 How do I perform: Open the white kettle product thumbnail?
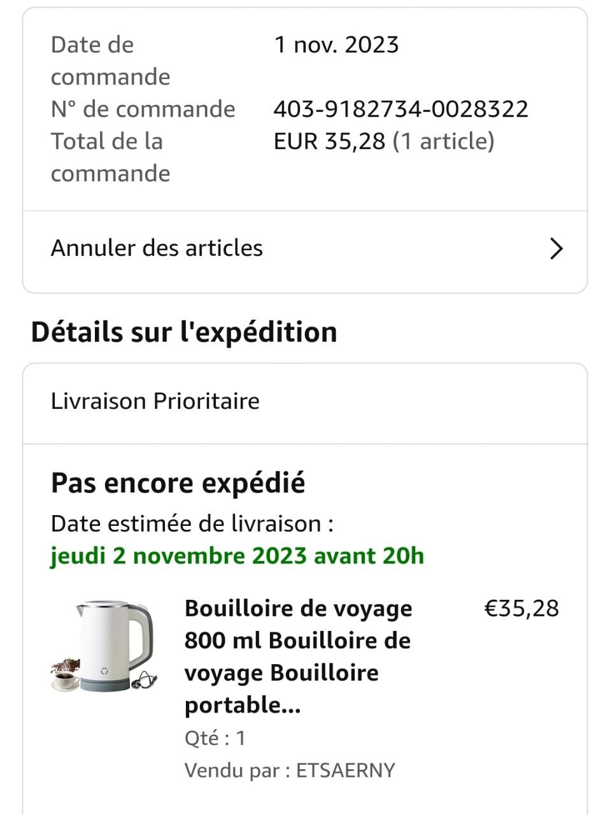click(105, 646)
